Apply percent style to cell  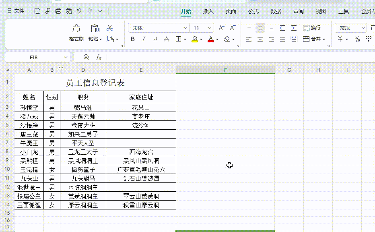click(x=357, y=39)
